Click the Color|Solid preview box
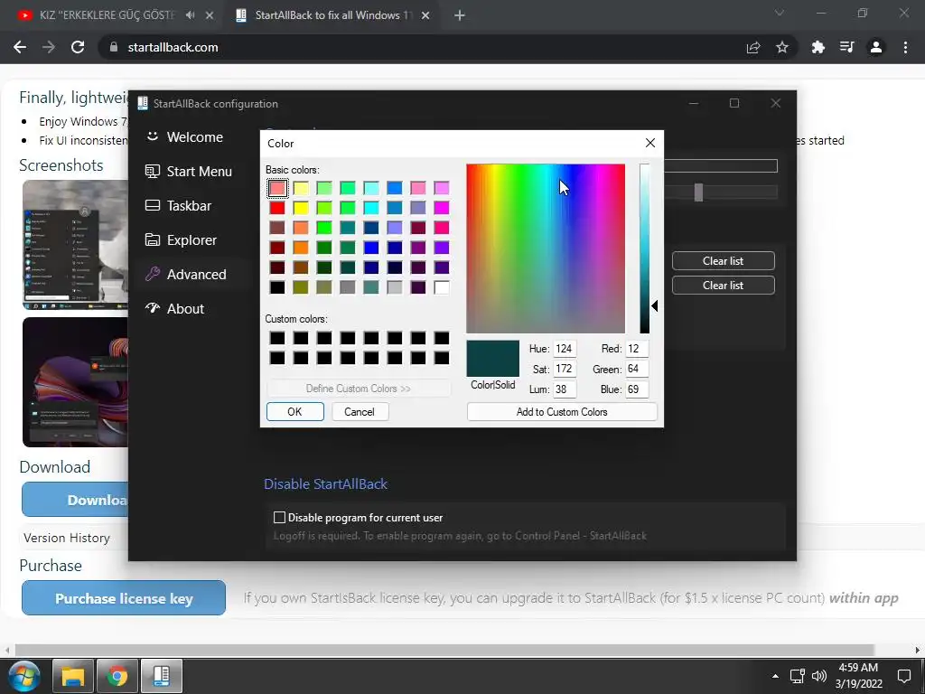The width and height of the screenshot is (925, 694). [492, 358]
